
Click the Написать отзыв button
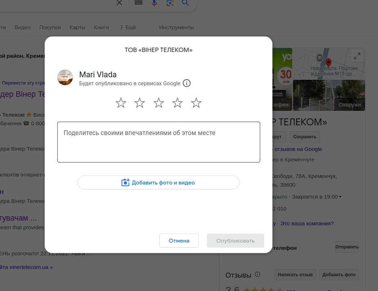295,275
